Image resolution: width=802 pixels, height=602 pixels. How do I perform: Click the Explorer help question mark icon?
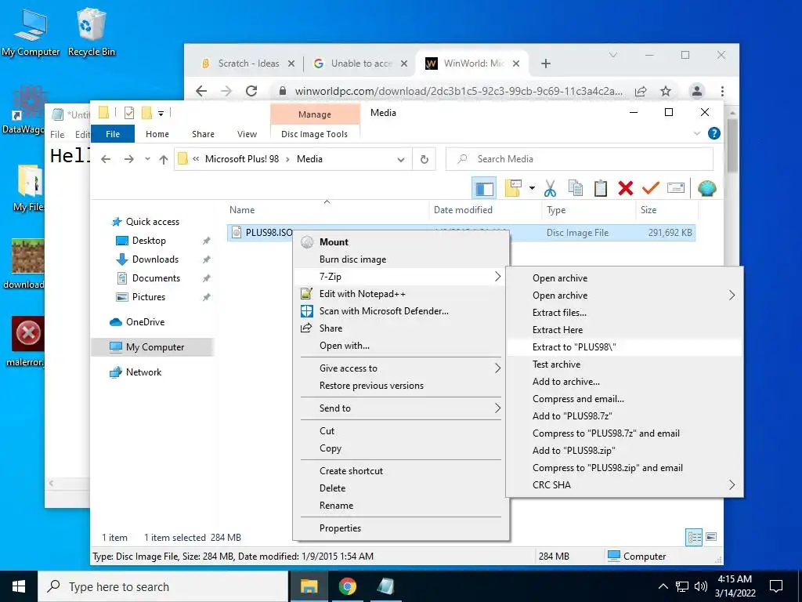[714, 133]
